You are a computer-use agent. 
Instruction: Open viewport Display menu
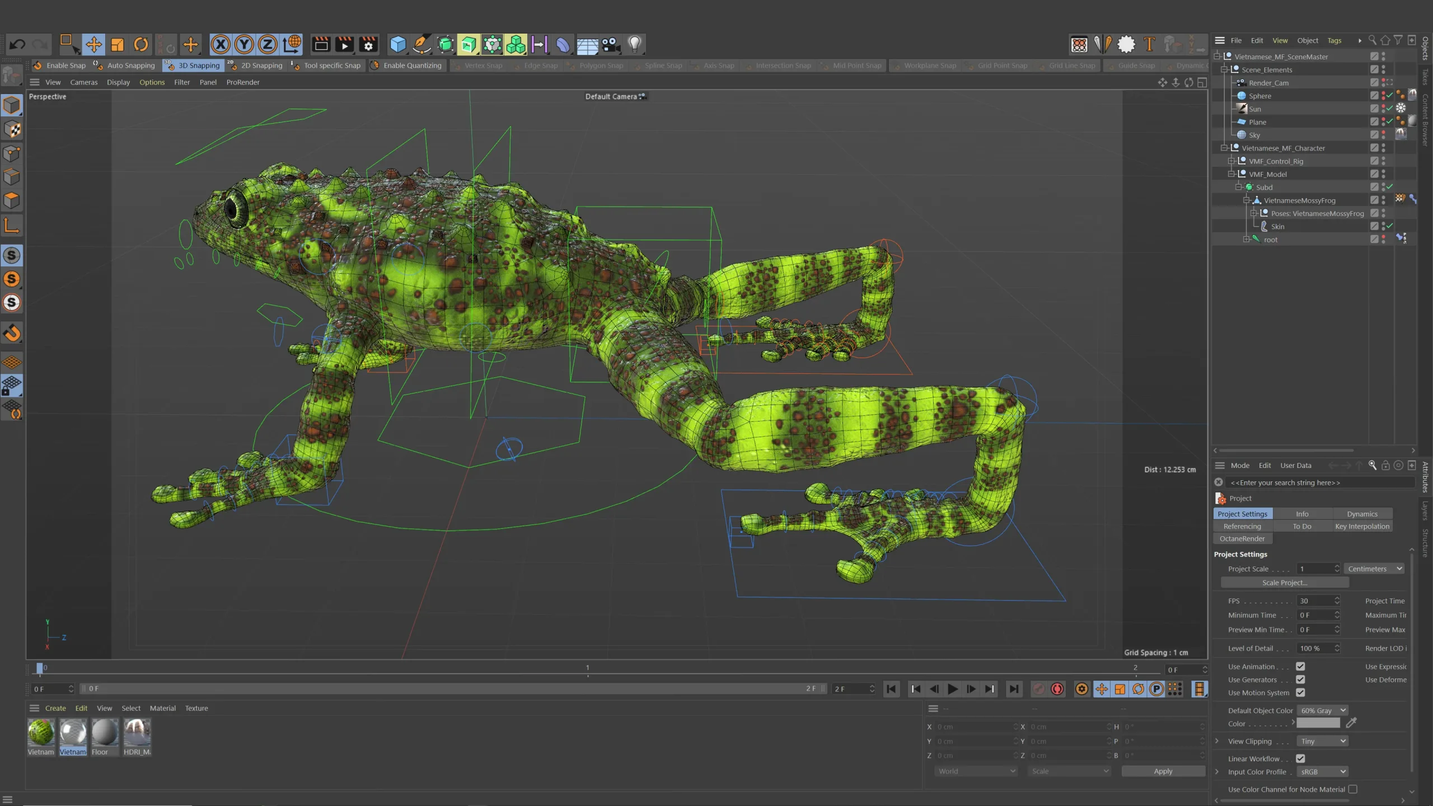point(118,82)
